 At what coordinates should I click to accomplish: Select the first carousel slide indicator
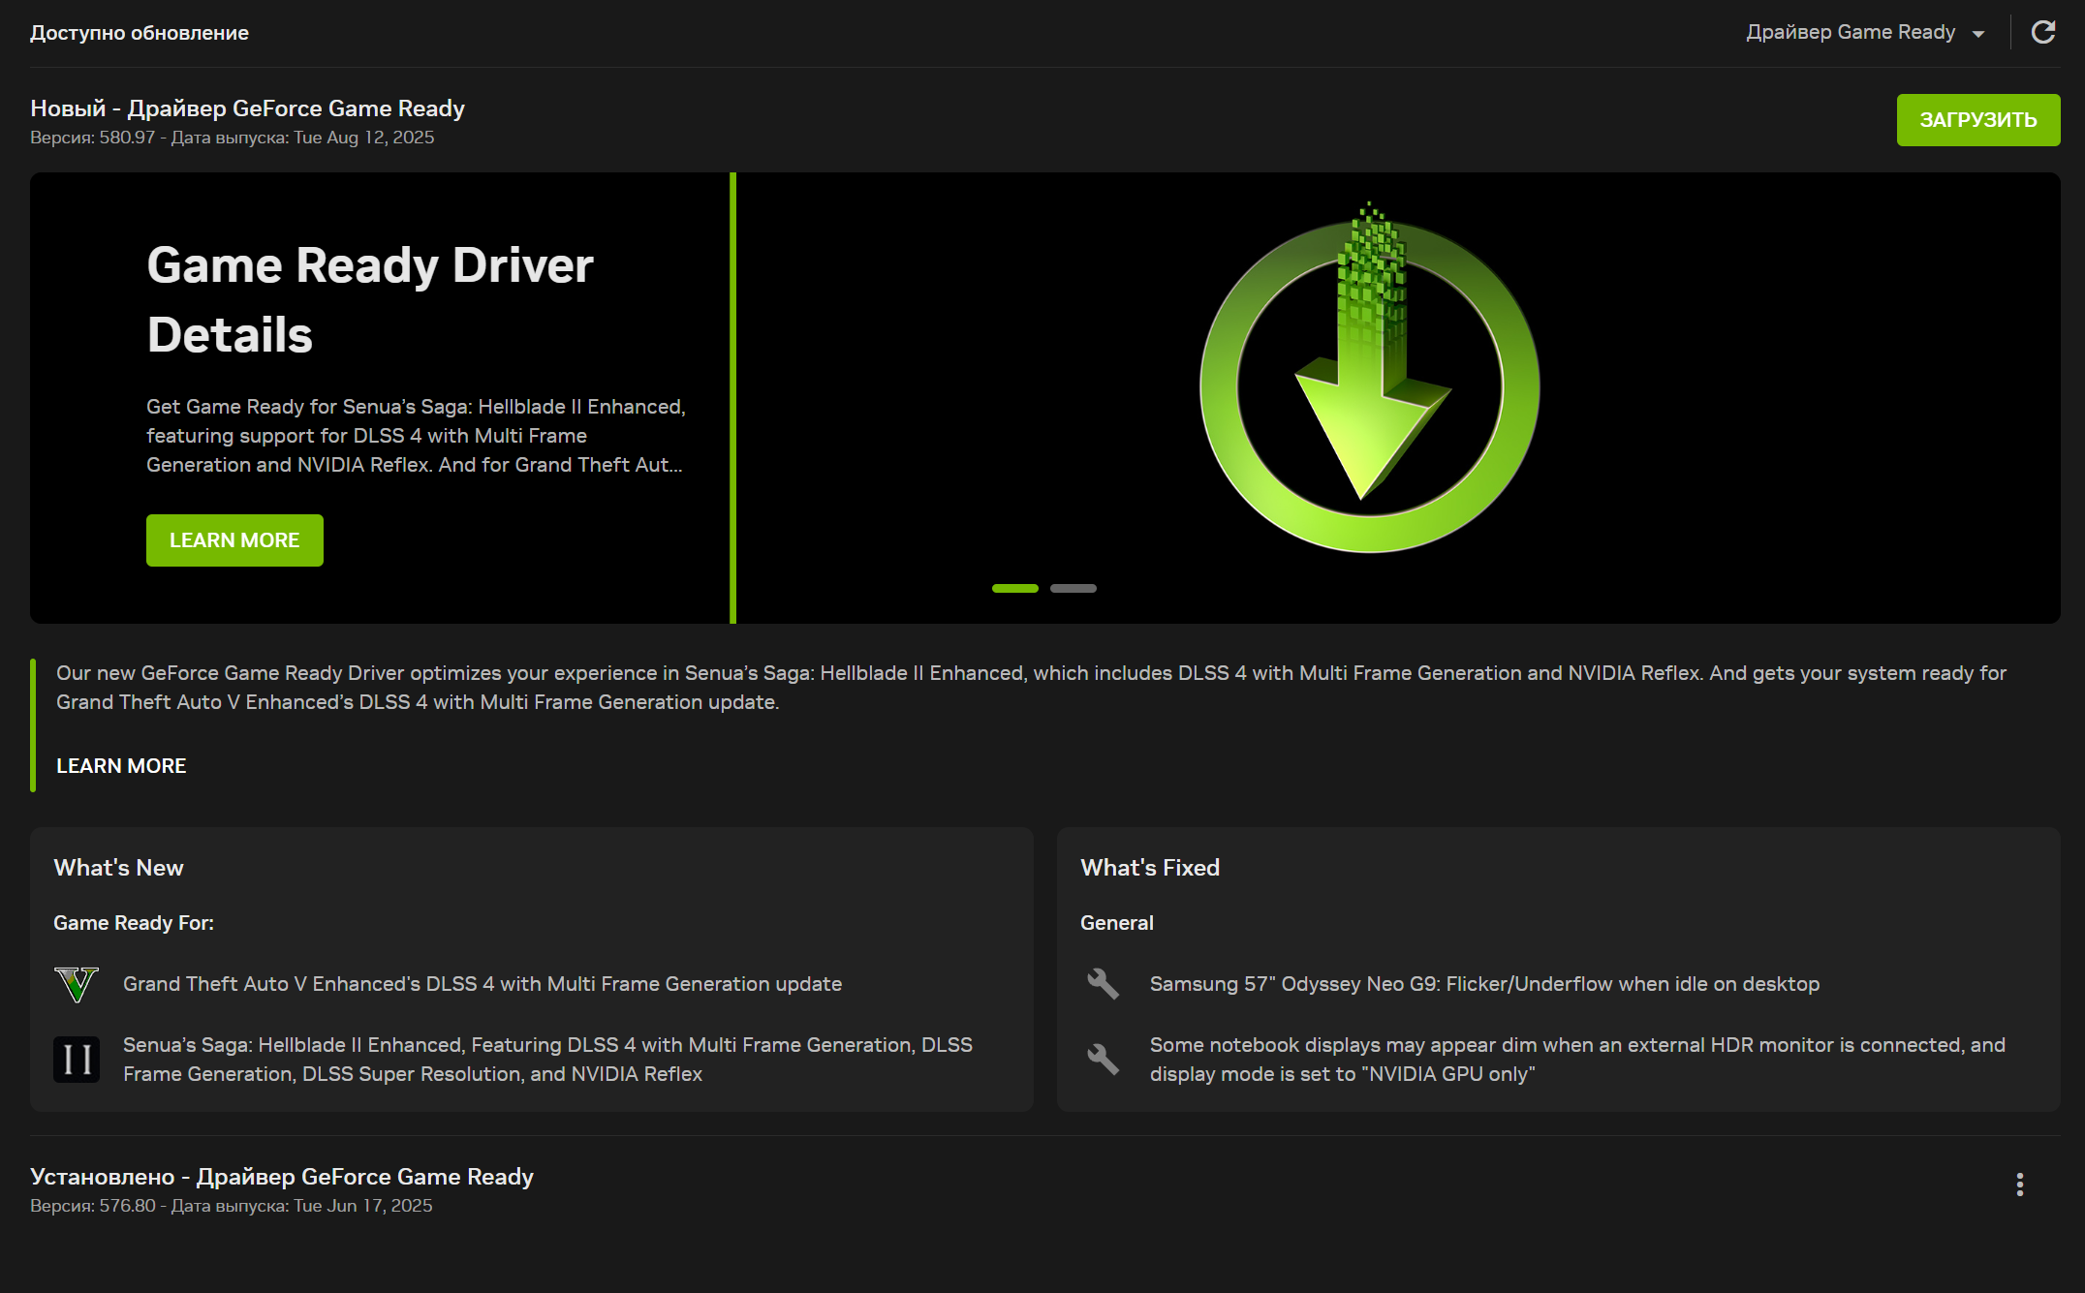(1014, 588)
